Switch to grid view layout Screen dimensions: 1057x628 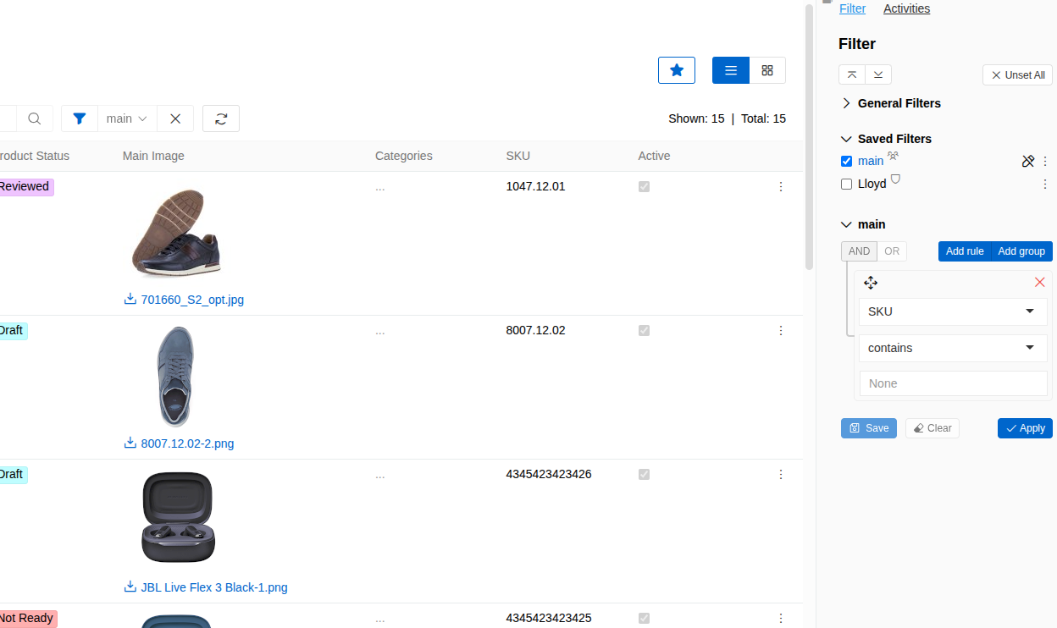[x=767, y=70]
